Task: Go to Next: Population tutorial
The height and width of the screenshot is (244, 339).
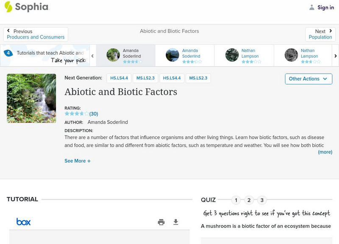Action: point(320,34)
